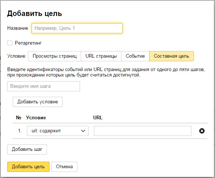The width and height of the screenshot is (215, 178).
Task: Focus the Название goal name field
Action: 77,28
